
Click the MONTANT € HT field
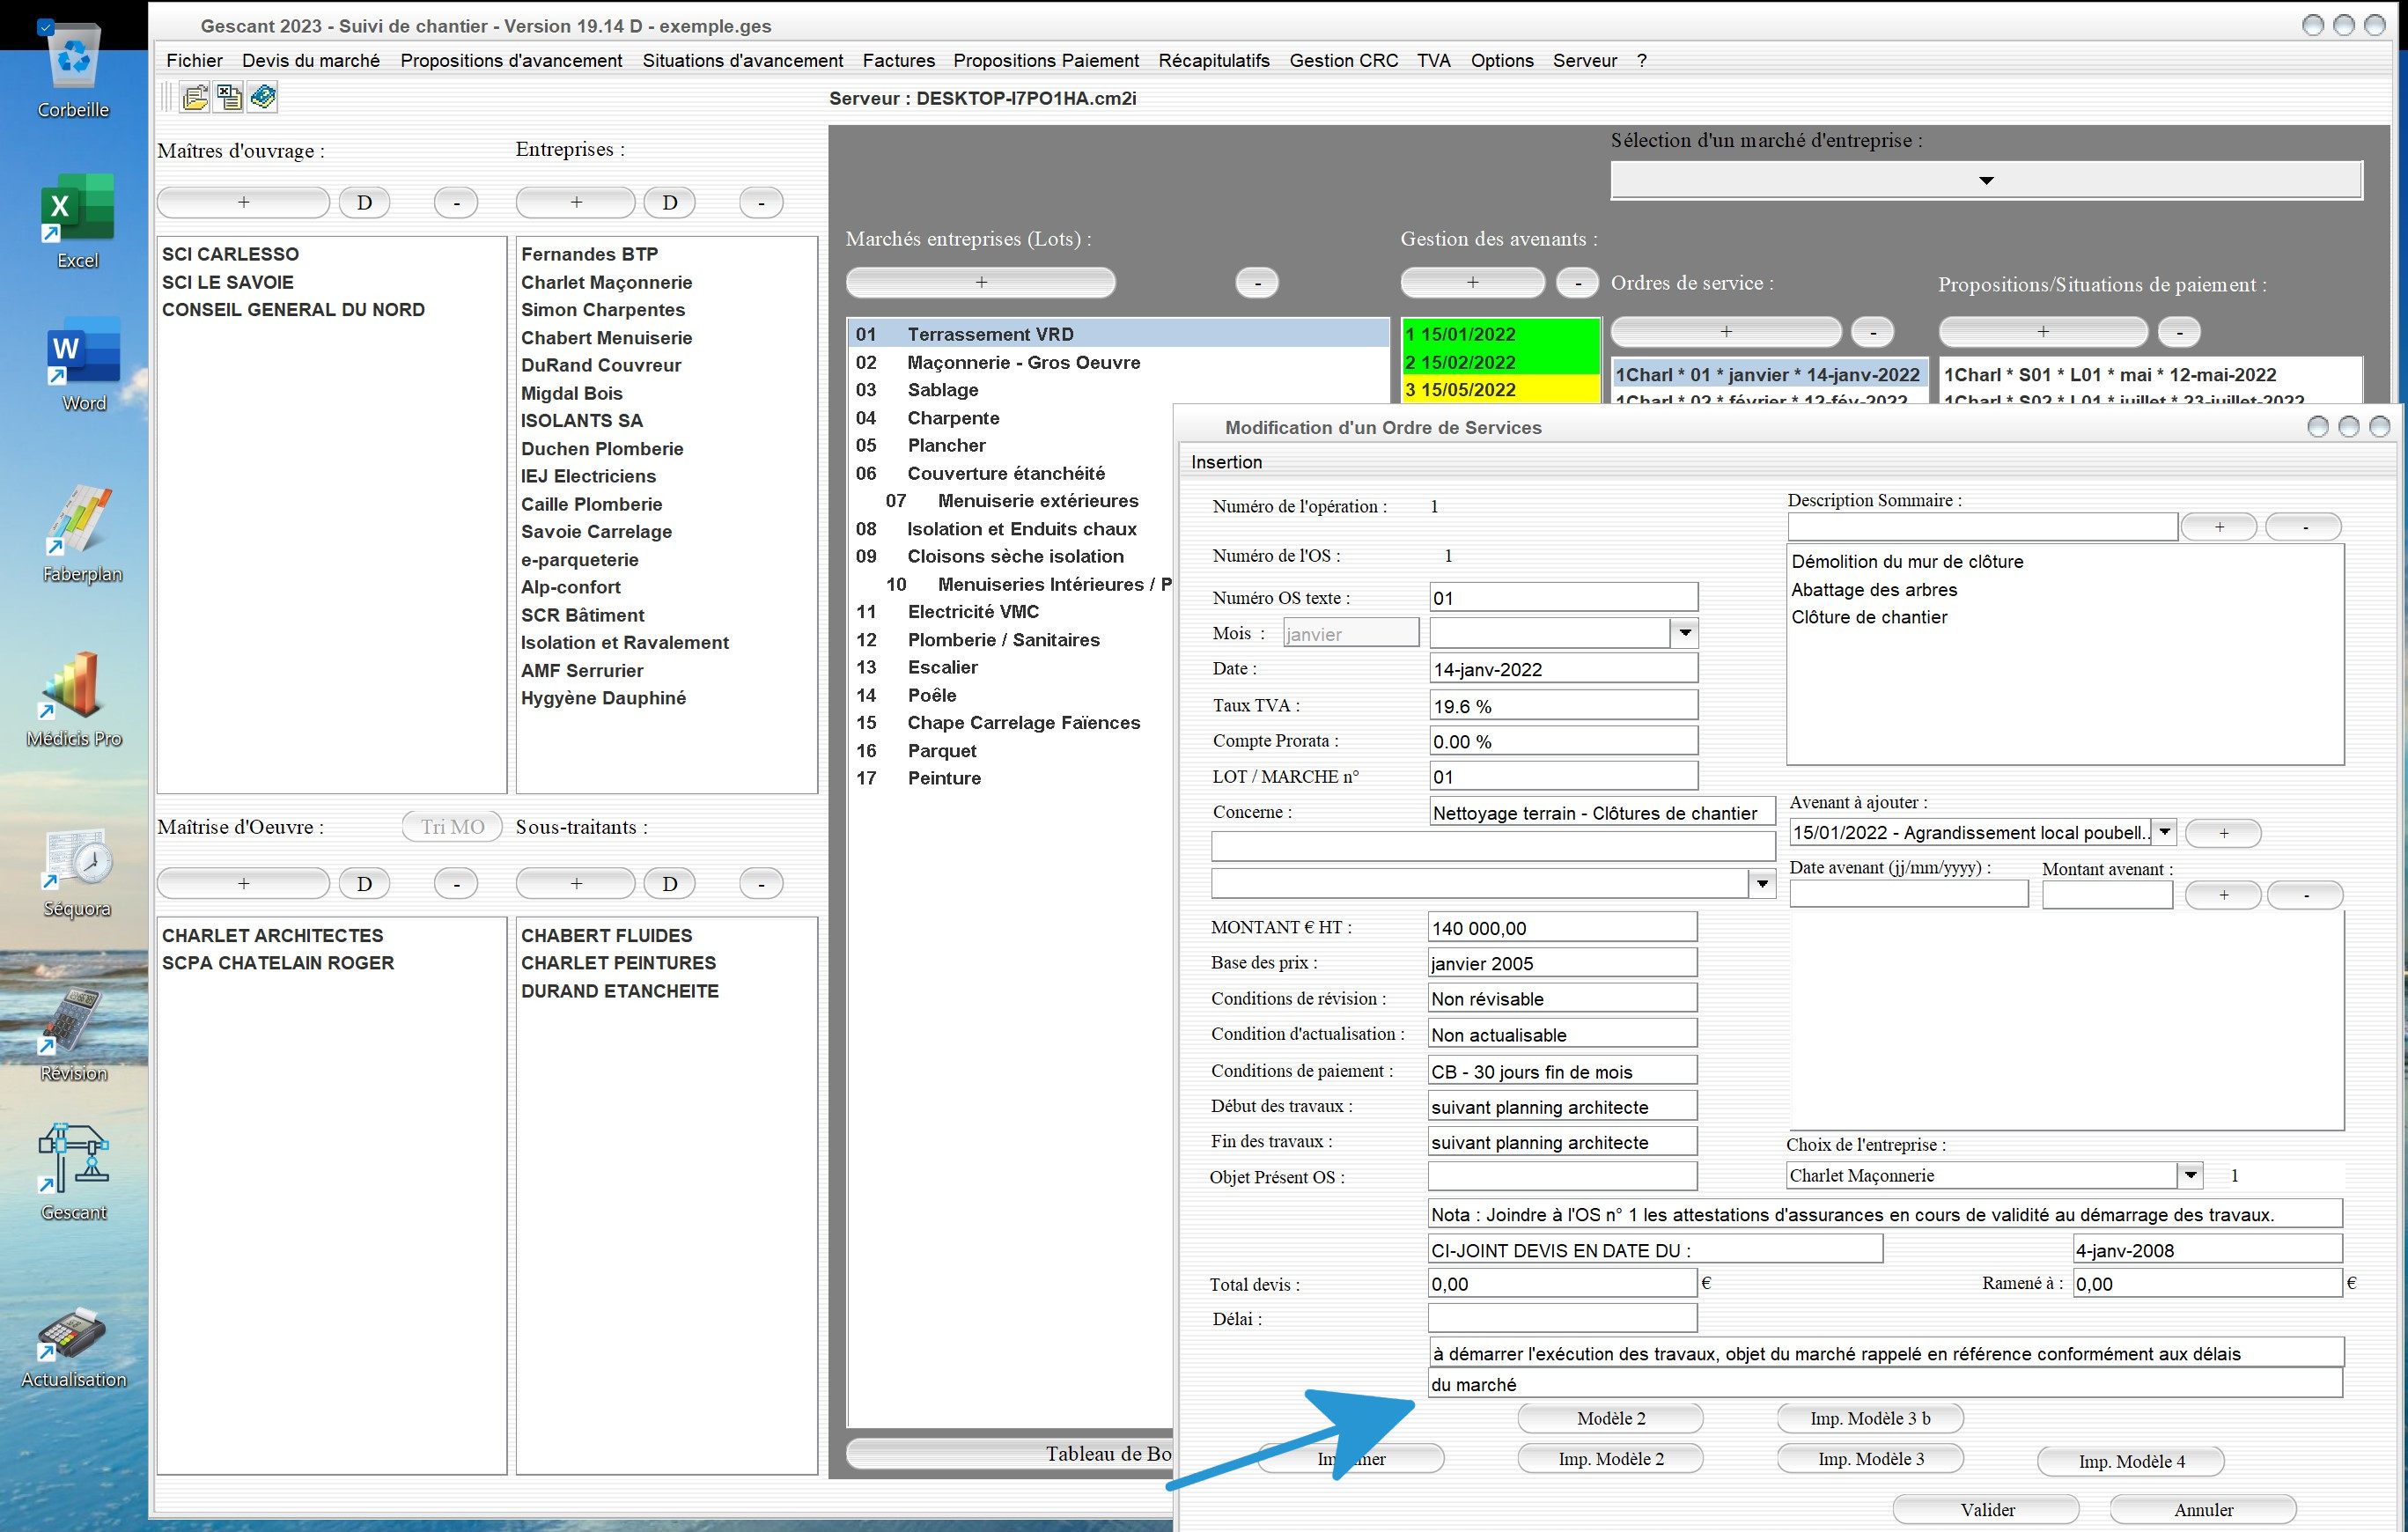1562,927
